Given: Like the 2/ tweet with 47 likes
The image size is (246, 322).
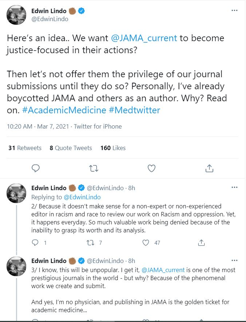Looking at the screenshot, I should click(146, 243).
